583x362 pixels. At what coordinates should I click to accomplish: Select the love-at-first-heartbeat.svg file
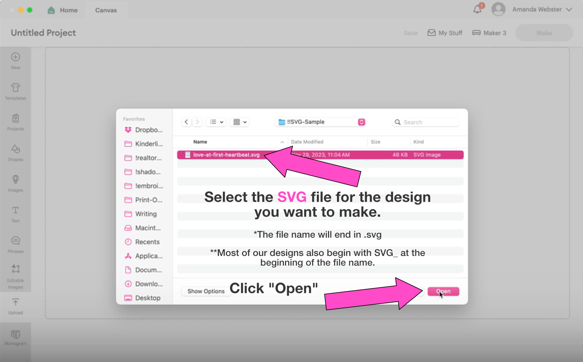click(226, 155)
